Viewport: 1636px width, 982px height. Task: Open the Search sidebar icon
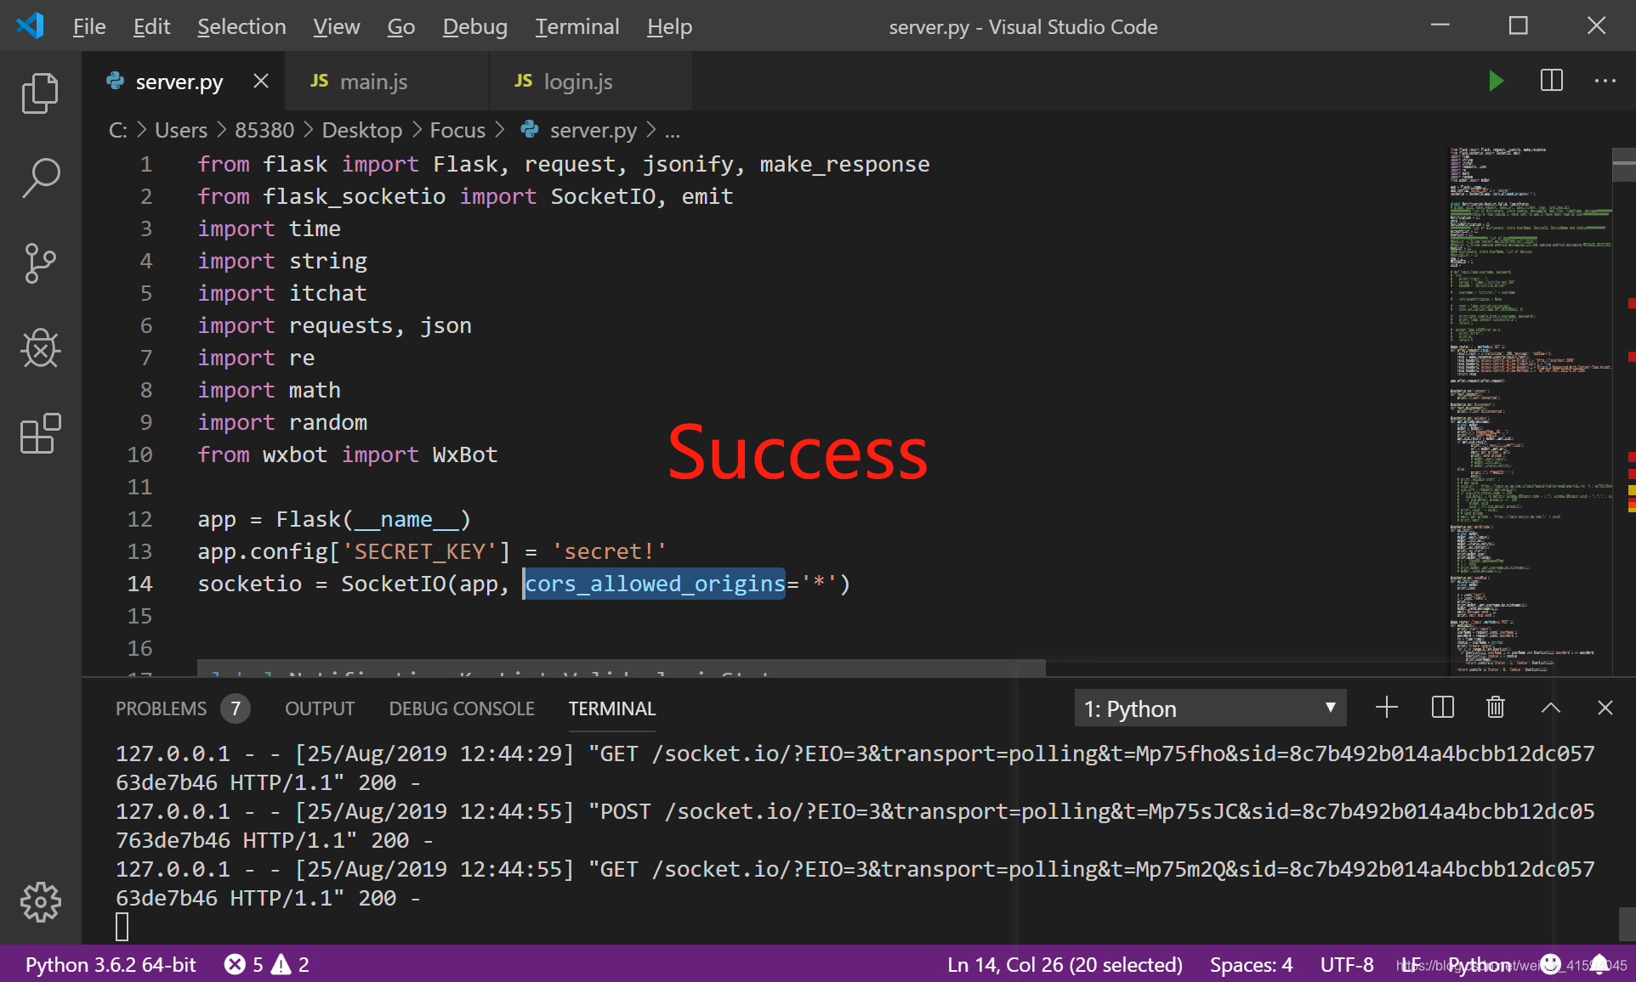tap(40, 178)
